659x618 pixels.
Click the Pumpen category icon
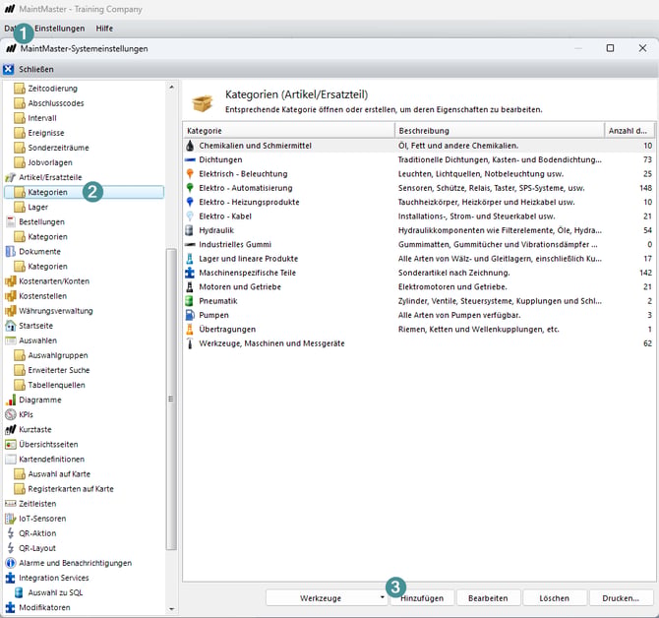[x=190, y=315]
